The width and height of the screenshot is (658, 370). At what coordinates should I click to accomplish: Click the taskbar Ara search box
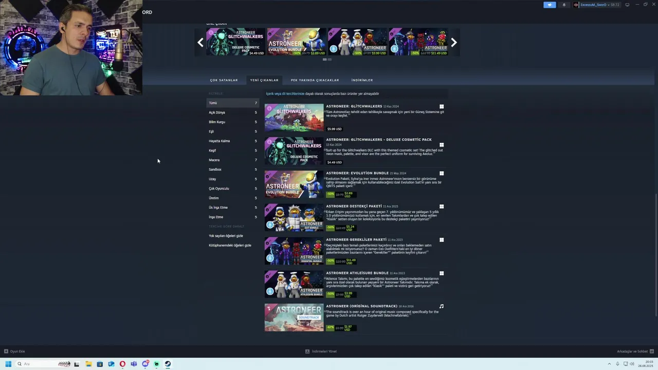click(x=44, y=364)
